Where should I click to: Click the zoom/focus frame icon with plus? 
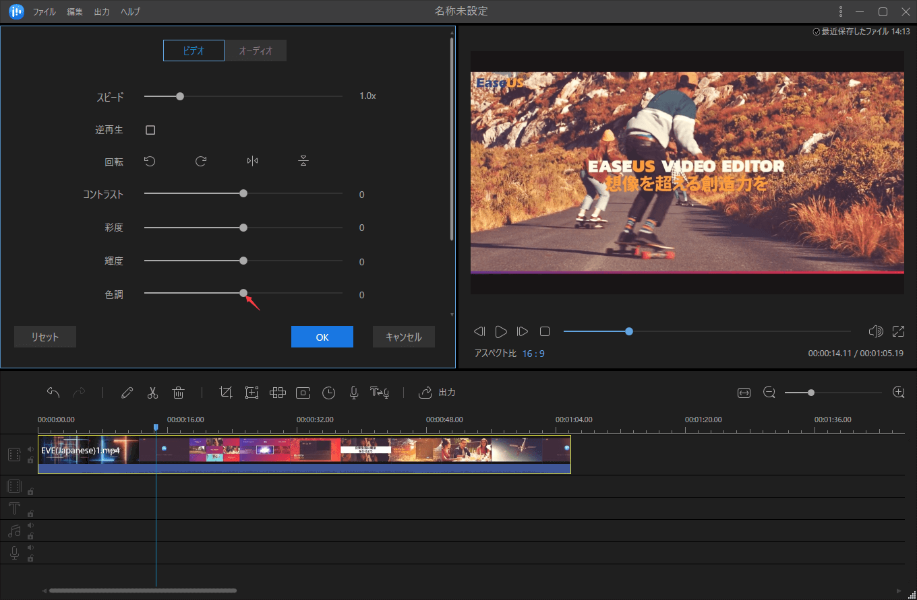pyautogui.click(x=252, y=393)
